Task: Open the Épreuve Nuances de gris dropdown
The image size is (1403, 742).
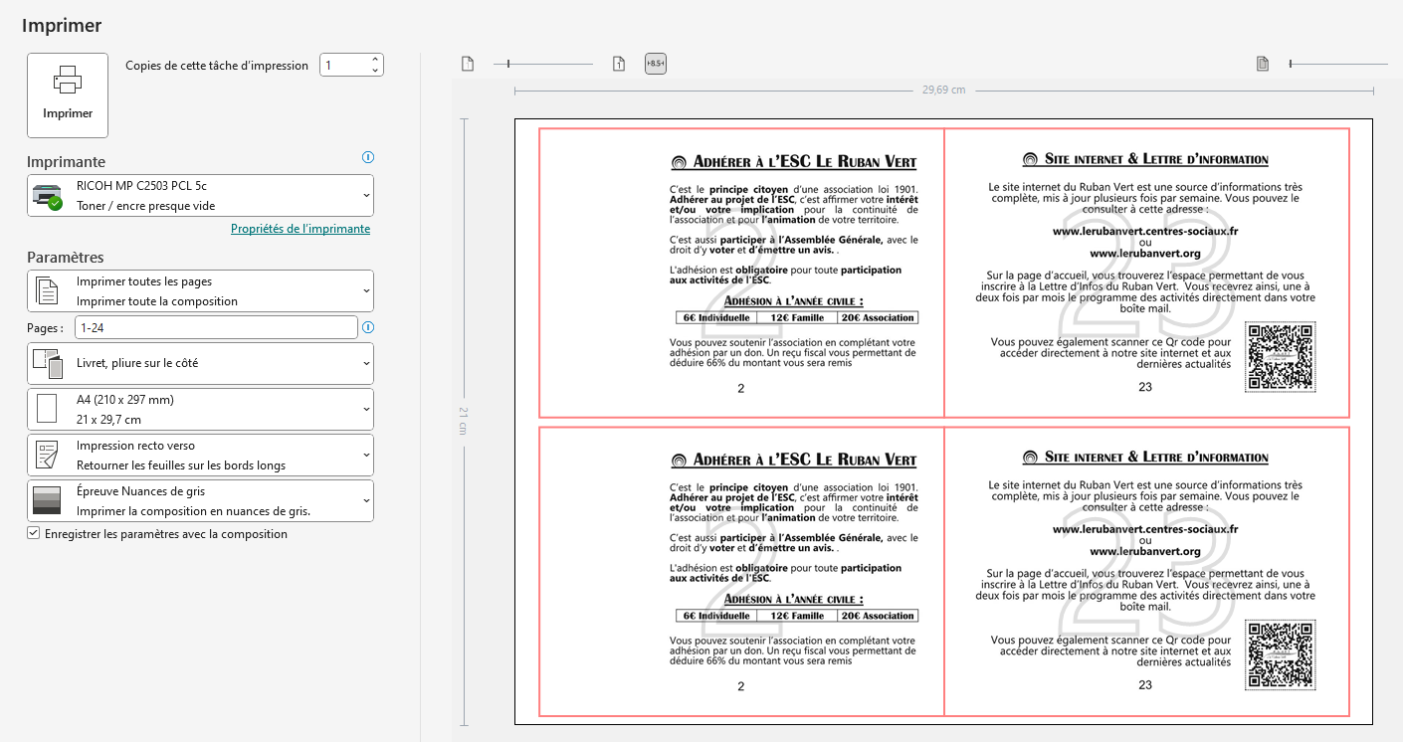Action: [200, 500]
